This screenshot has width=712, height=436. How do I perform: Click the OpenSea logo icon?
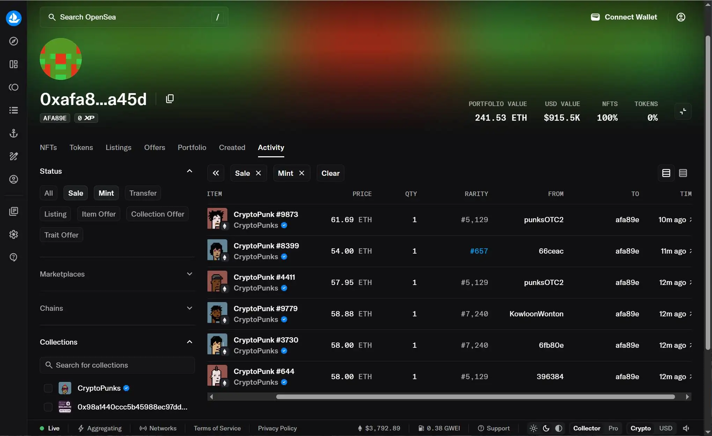(14, 18)
